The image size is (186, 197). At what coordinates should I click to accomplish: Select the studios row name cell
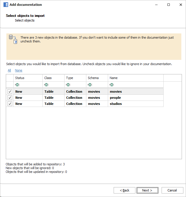(x=135, y=104)
